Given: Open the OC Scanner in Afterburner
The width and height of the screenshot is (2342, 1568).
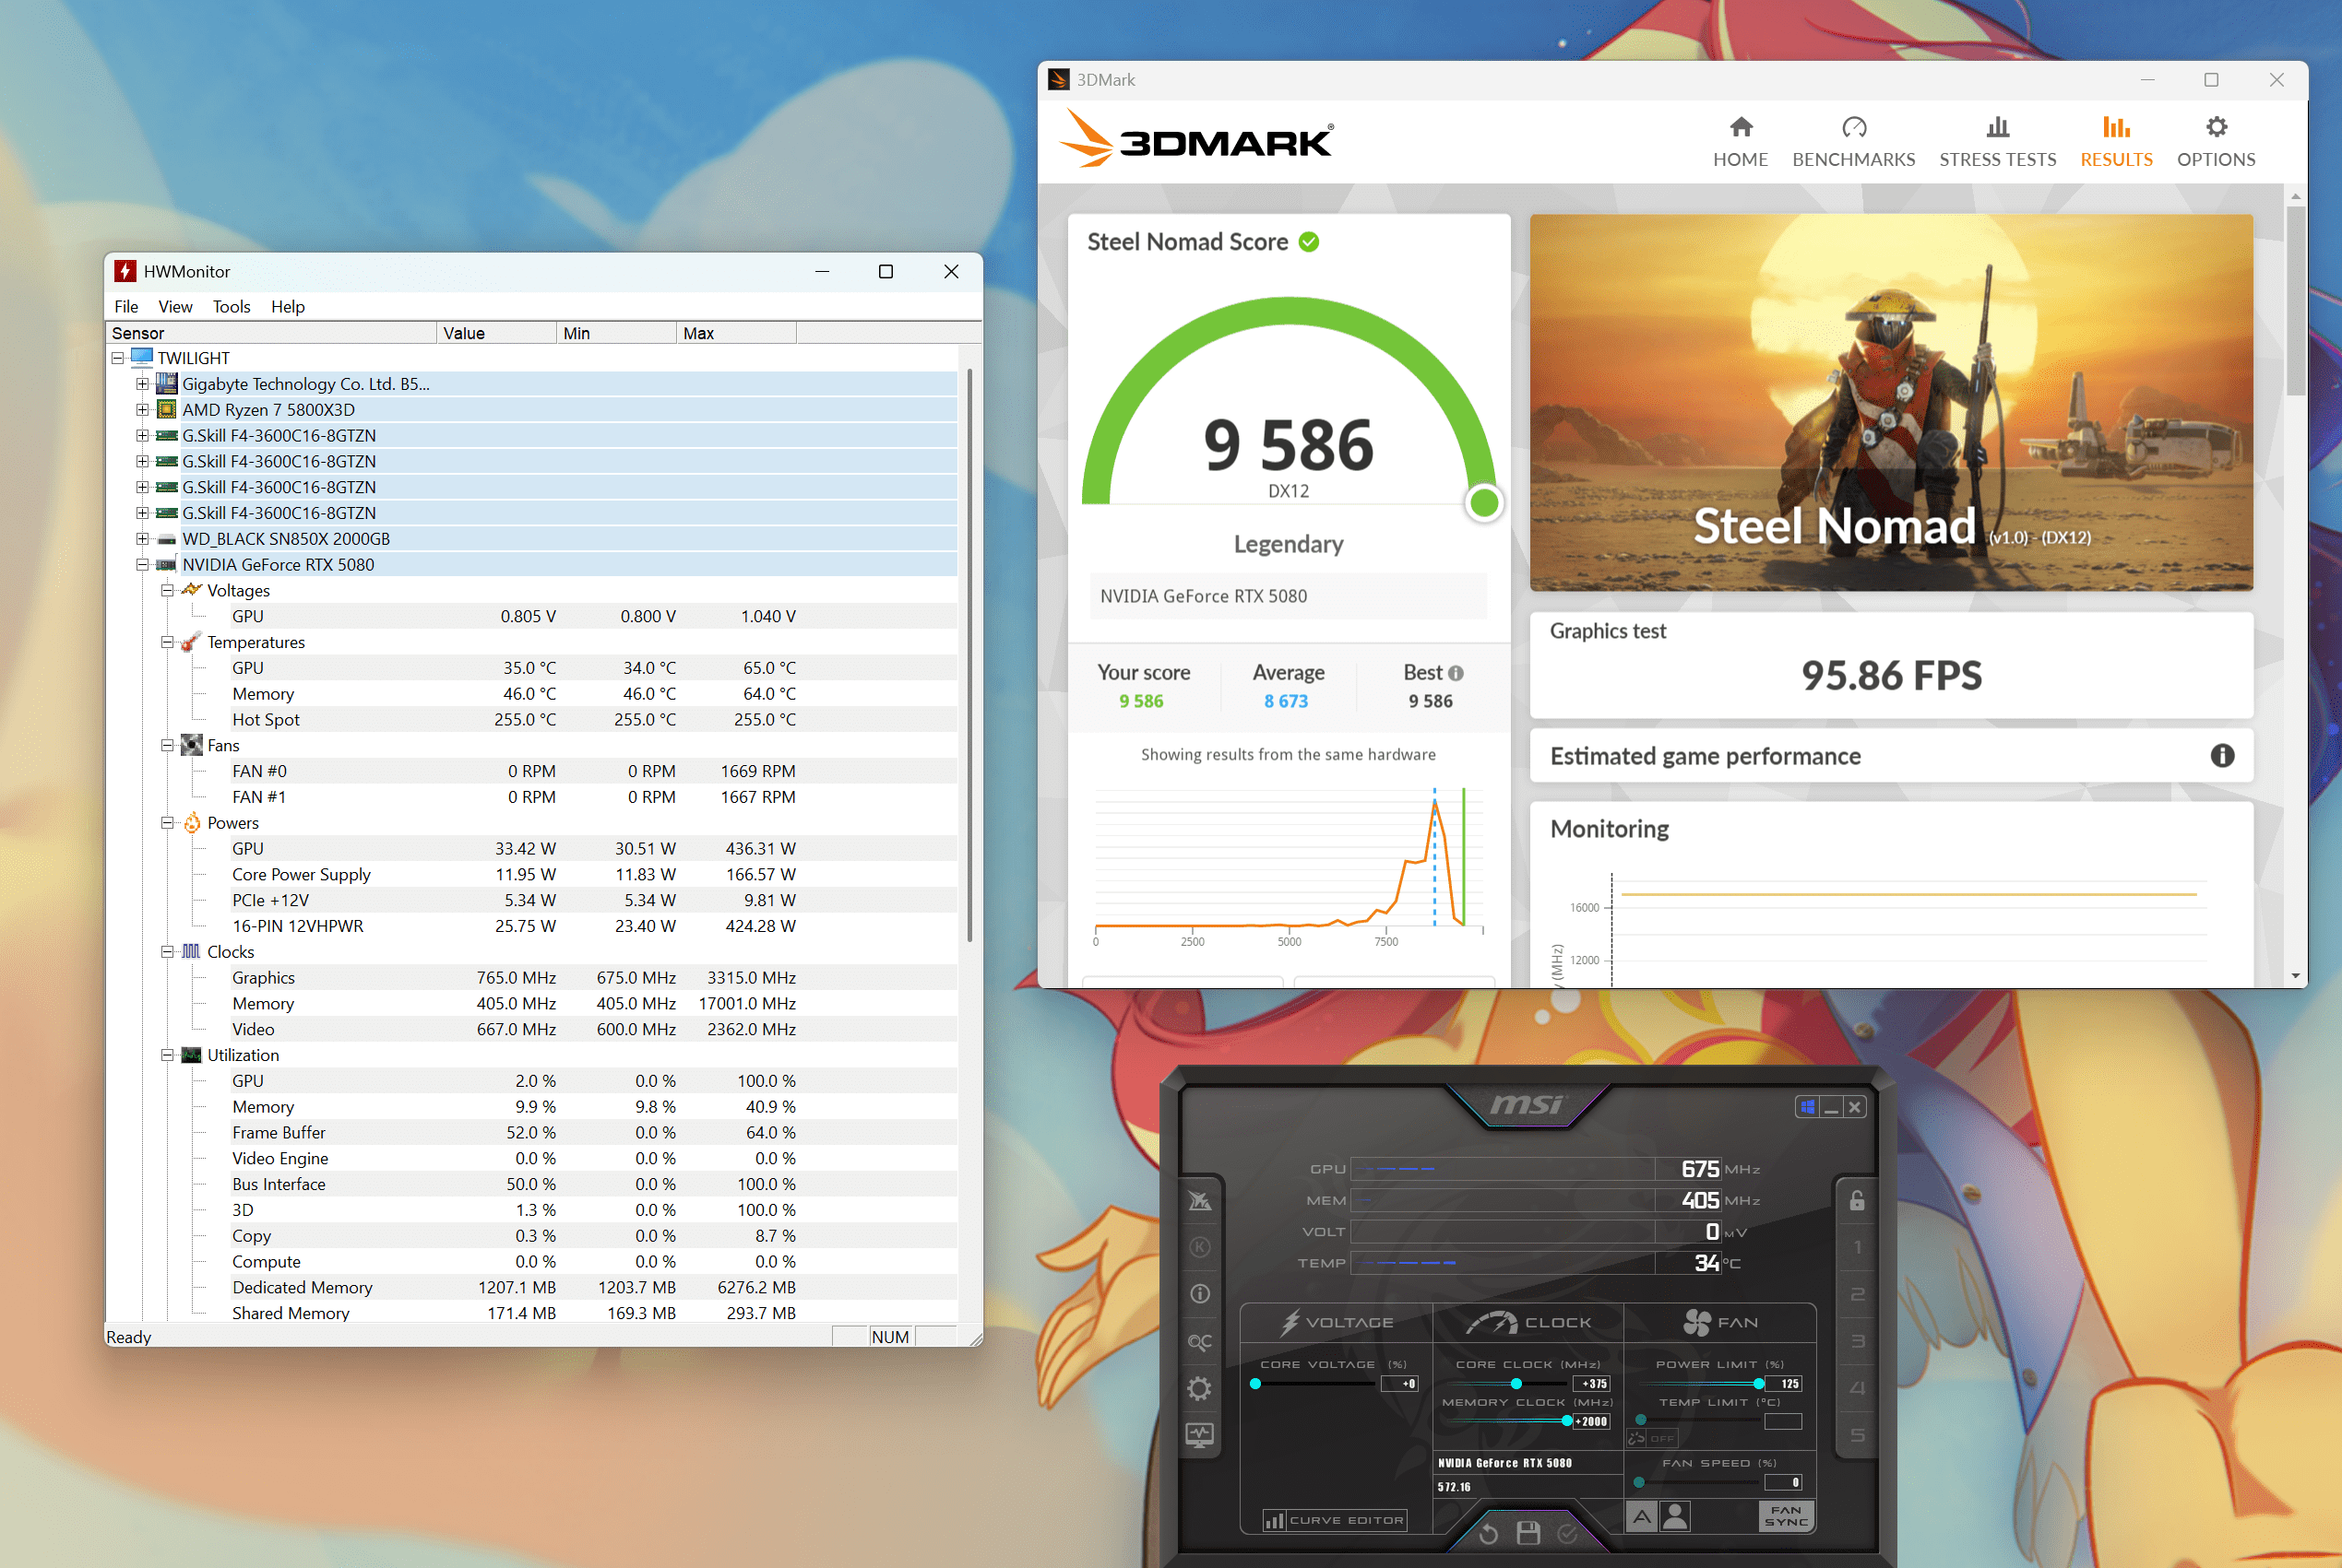Looking at the screenshot, I should (x=1199, y=1342).
